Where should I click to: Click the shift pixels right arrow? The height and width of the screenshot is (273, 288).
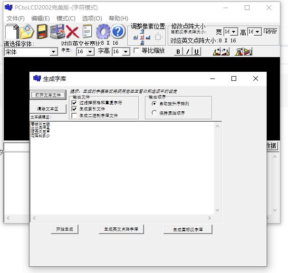pyautogui.click(x=148, y=38)
